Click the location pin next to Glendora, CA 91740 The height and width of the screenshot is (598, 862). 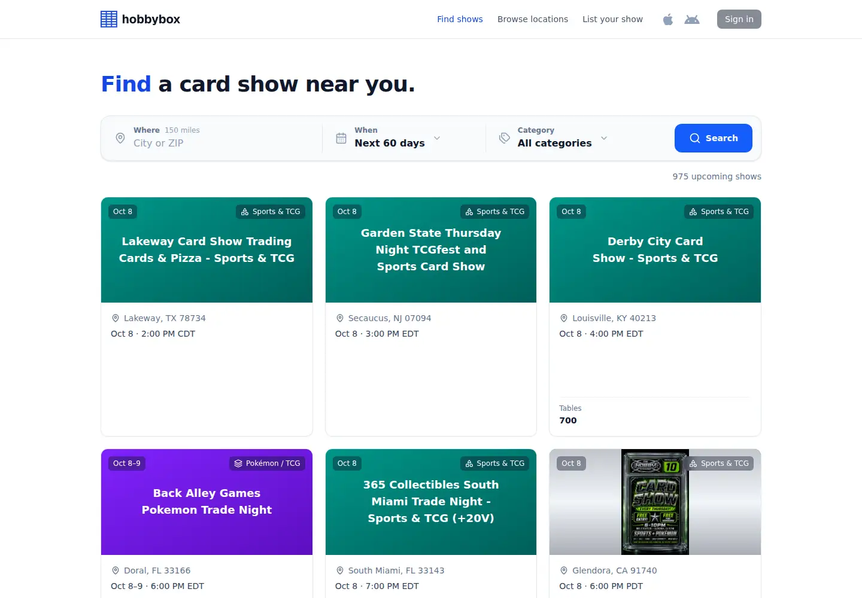point(564,570)
